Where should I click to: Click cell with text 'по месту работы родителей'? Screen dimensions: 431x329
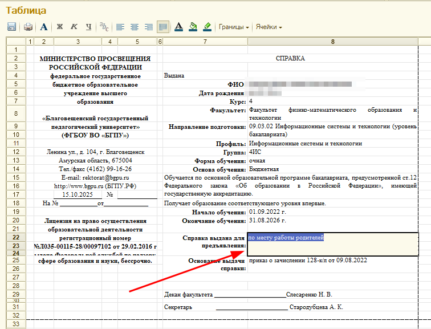286,237
